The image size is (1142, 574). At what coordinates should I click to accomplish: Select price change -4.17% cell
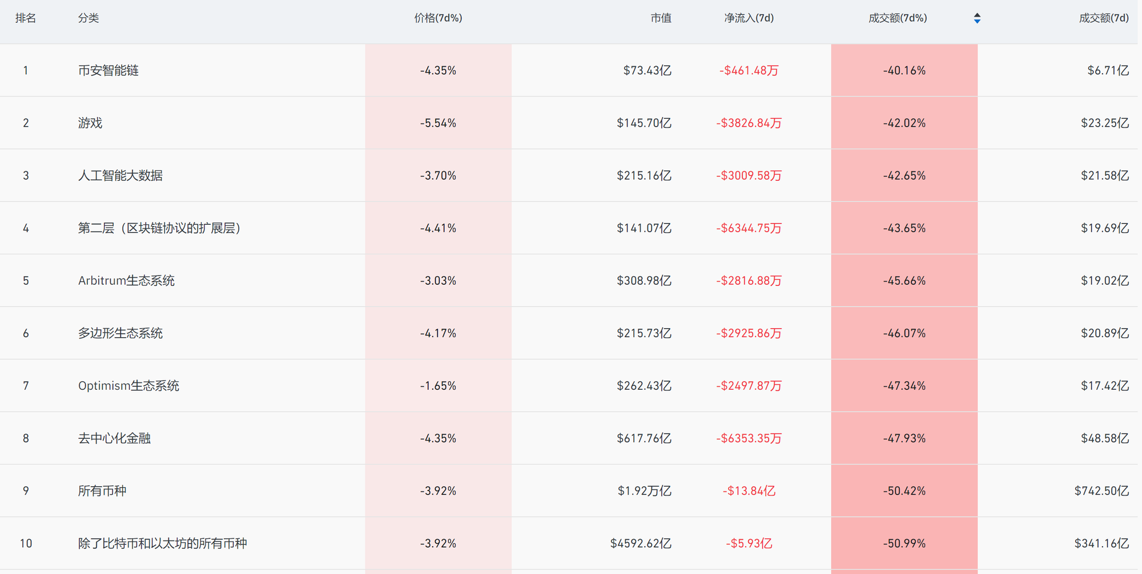(x=438, y=333)
